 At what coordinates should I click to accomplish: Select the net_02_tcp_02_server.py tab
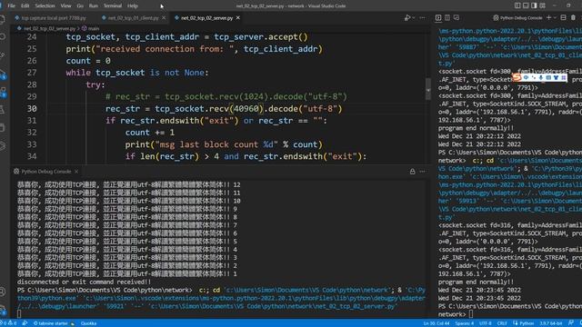[206, 18]
